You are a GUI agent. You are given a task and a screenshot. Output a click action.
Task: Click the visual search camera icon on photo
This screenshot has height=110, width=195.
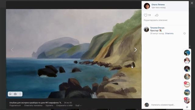15,94
